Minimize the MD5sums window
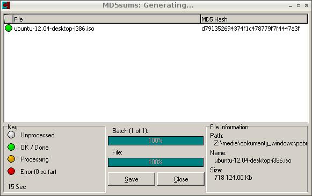The image size is (312, 196). point(291,6)
